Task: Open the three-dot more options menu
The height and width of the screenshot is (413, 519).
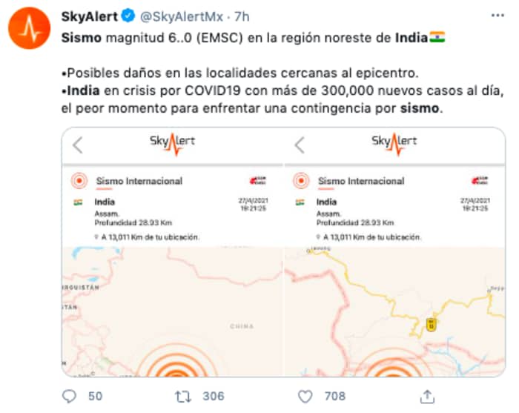Action: tap(497, 16)
